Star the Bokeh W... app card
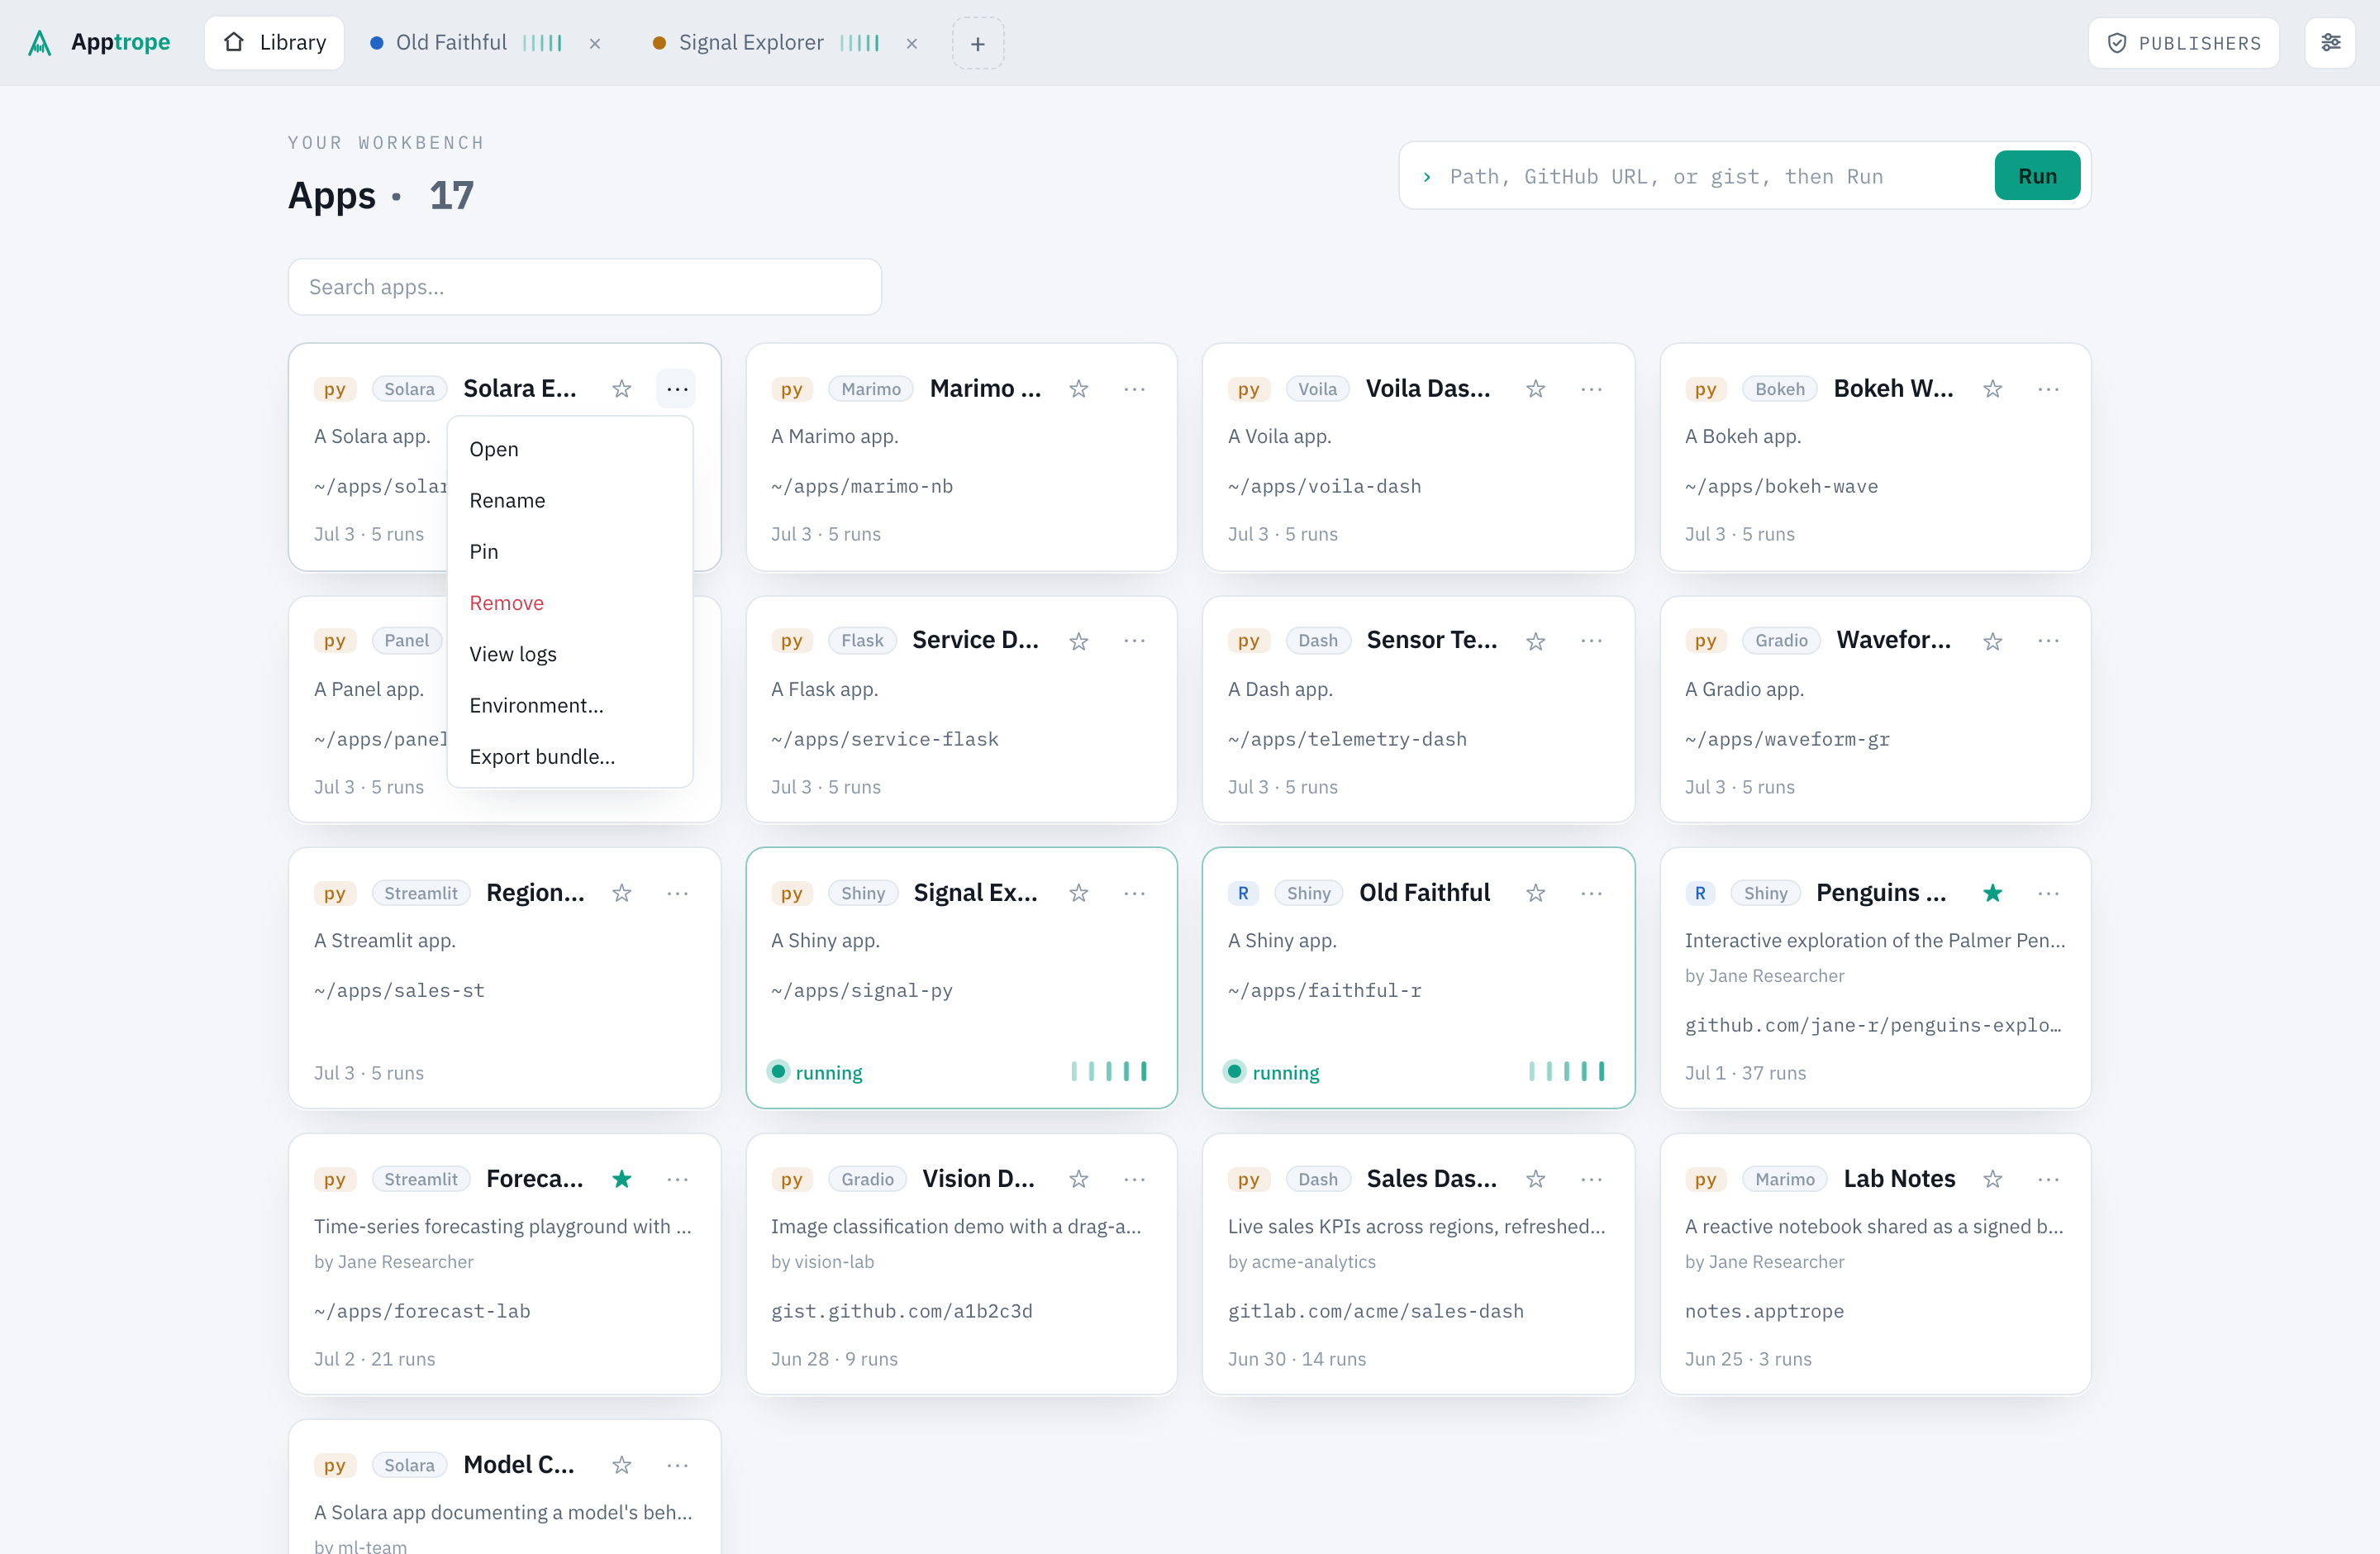Screen dimensions: 2380x1554 click(1992, 388)
